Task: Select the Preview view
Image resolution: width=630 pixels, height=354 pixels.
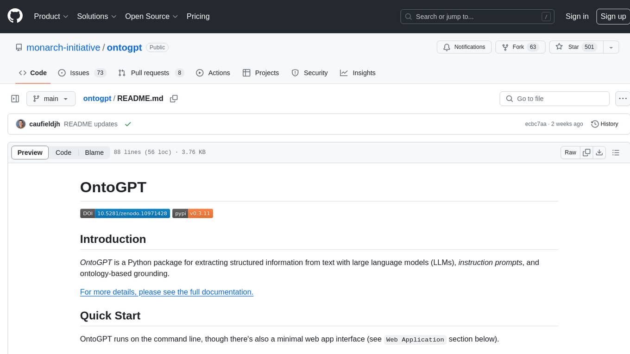Action: 30,152
